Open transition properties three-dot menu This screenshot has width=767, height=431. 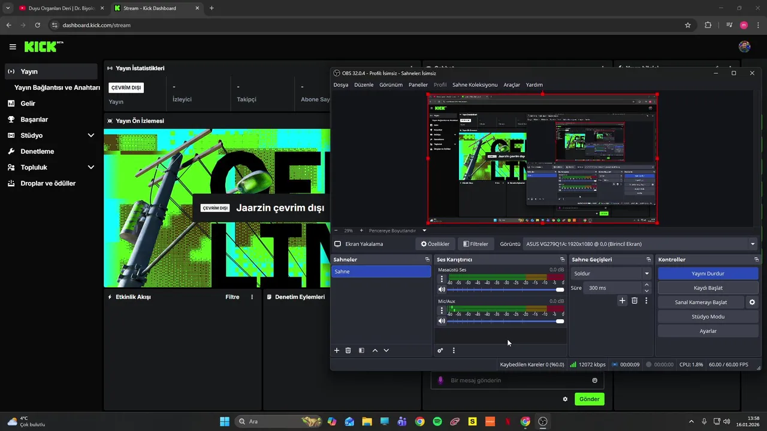(x=646, y=301)
